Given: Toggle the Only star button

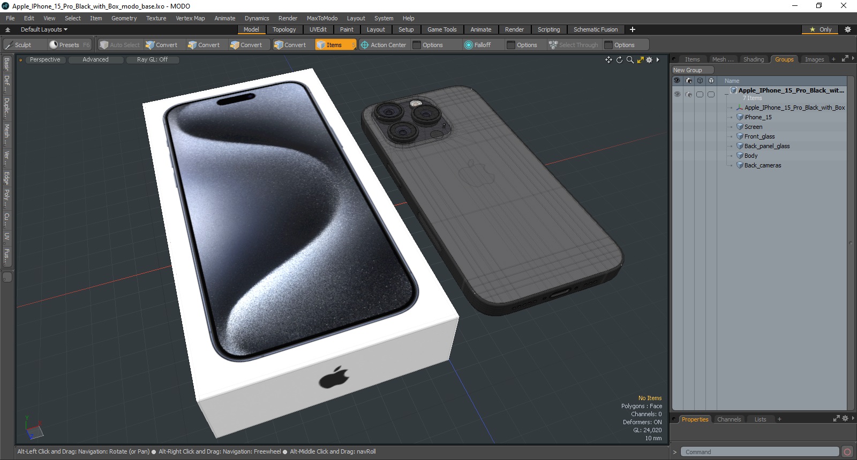Looking at the screenshot, I should [821, 29].
